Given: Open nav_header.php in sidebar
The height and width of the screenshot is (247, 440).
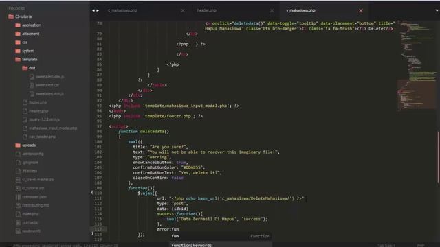Looking at the screenshot, I should [x=42, y=137].
